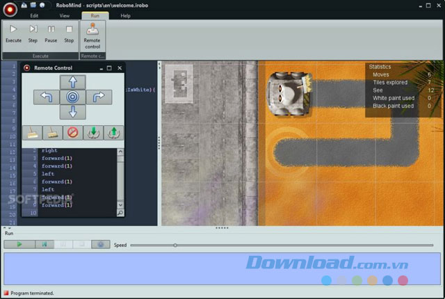Pause the running script from the ribbon
This screenshot has height=299, width=445.
51,33
